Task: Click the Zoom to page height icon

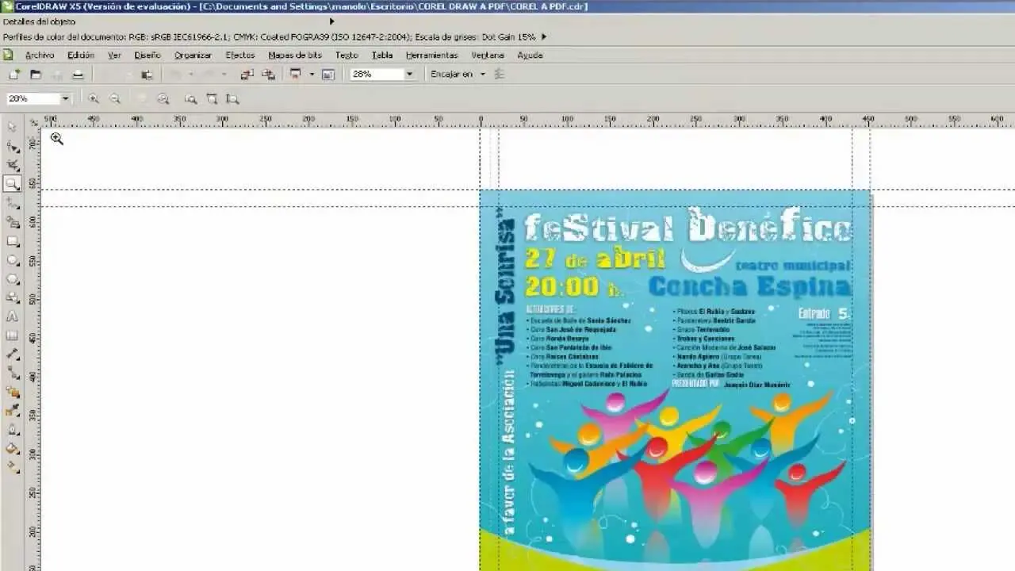Action: click(x=232, y=99)
